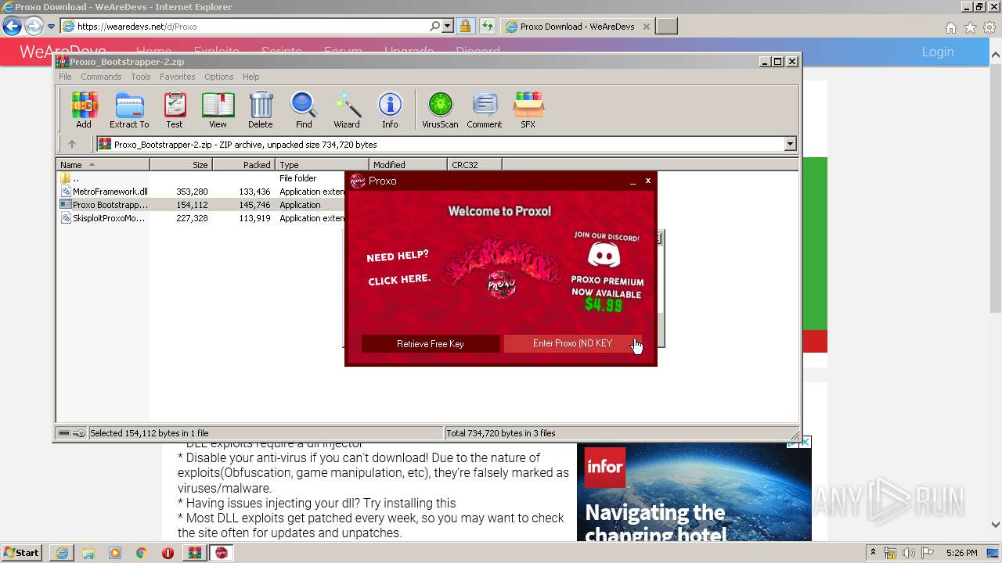Open the Commands menu

pos(101,77)
